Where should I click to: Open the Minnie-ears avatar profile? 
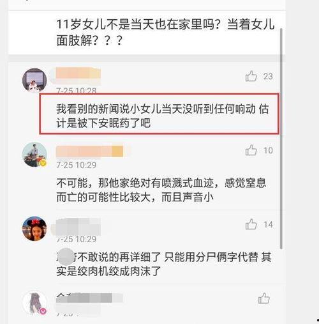pos(34,229)
